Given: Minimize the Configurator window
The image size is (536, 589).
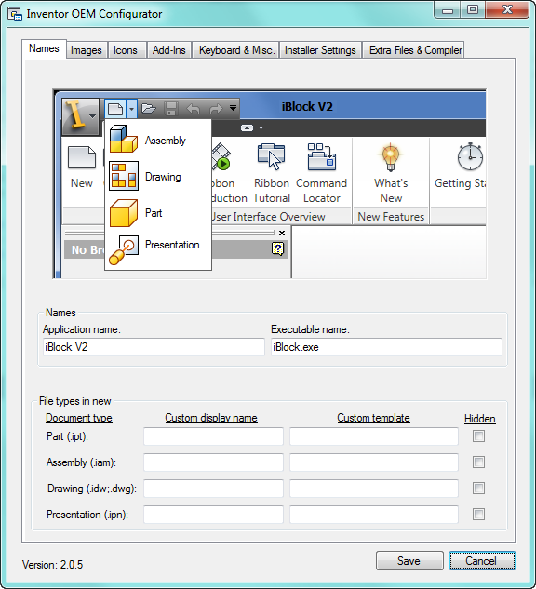Looking at the screenshot, I should pos(448,9).
